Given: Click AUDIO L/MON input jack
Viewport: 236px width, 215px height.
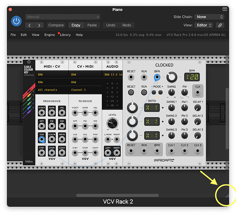Looking at the screenshot, I should point(108,140).
